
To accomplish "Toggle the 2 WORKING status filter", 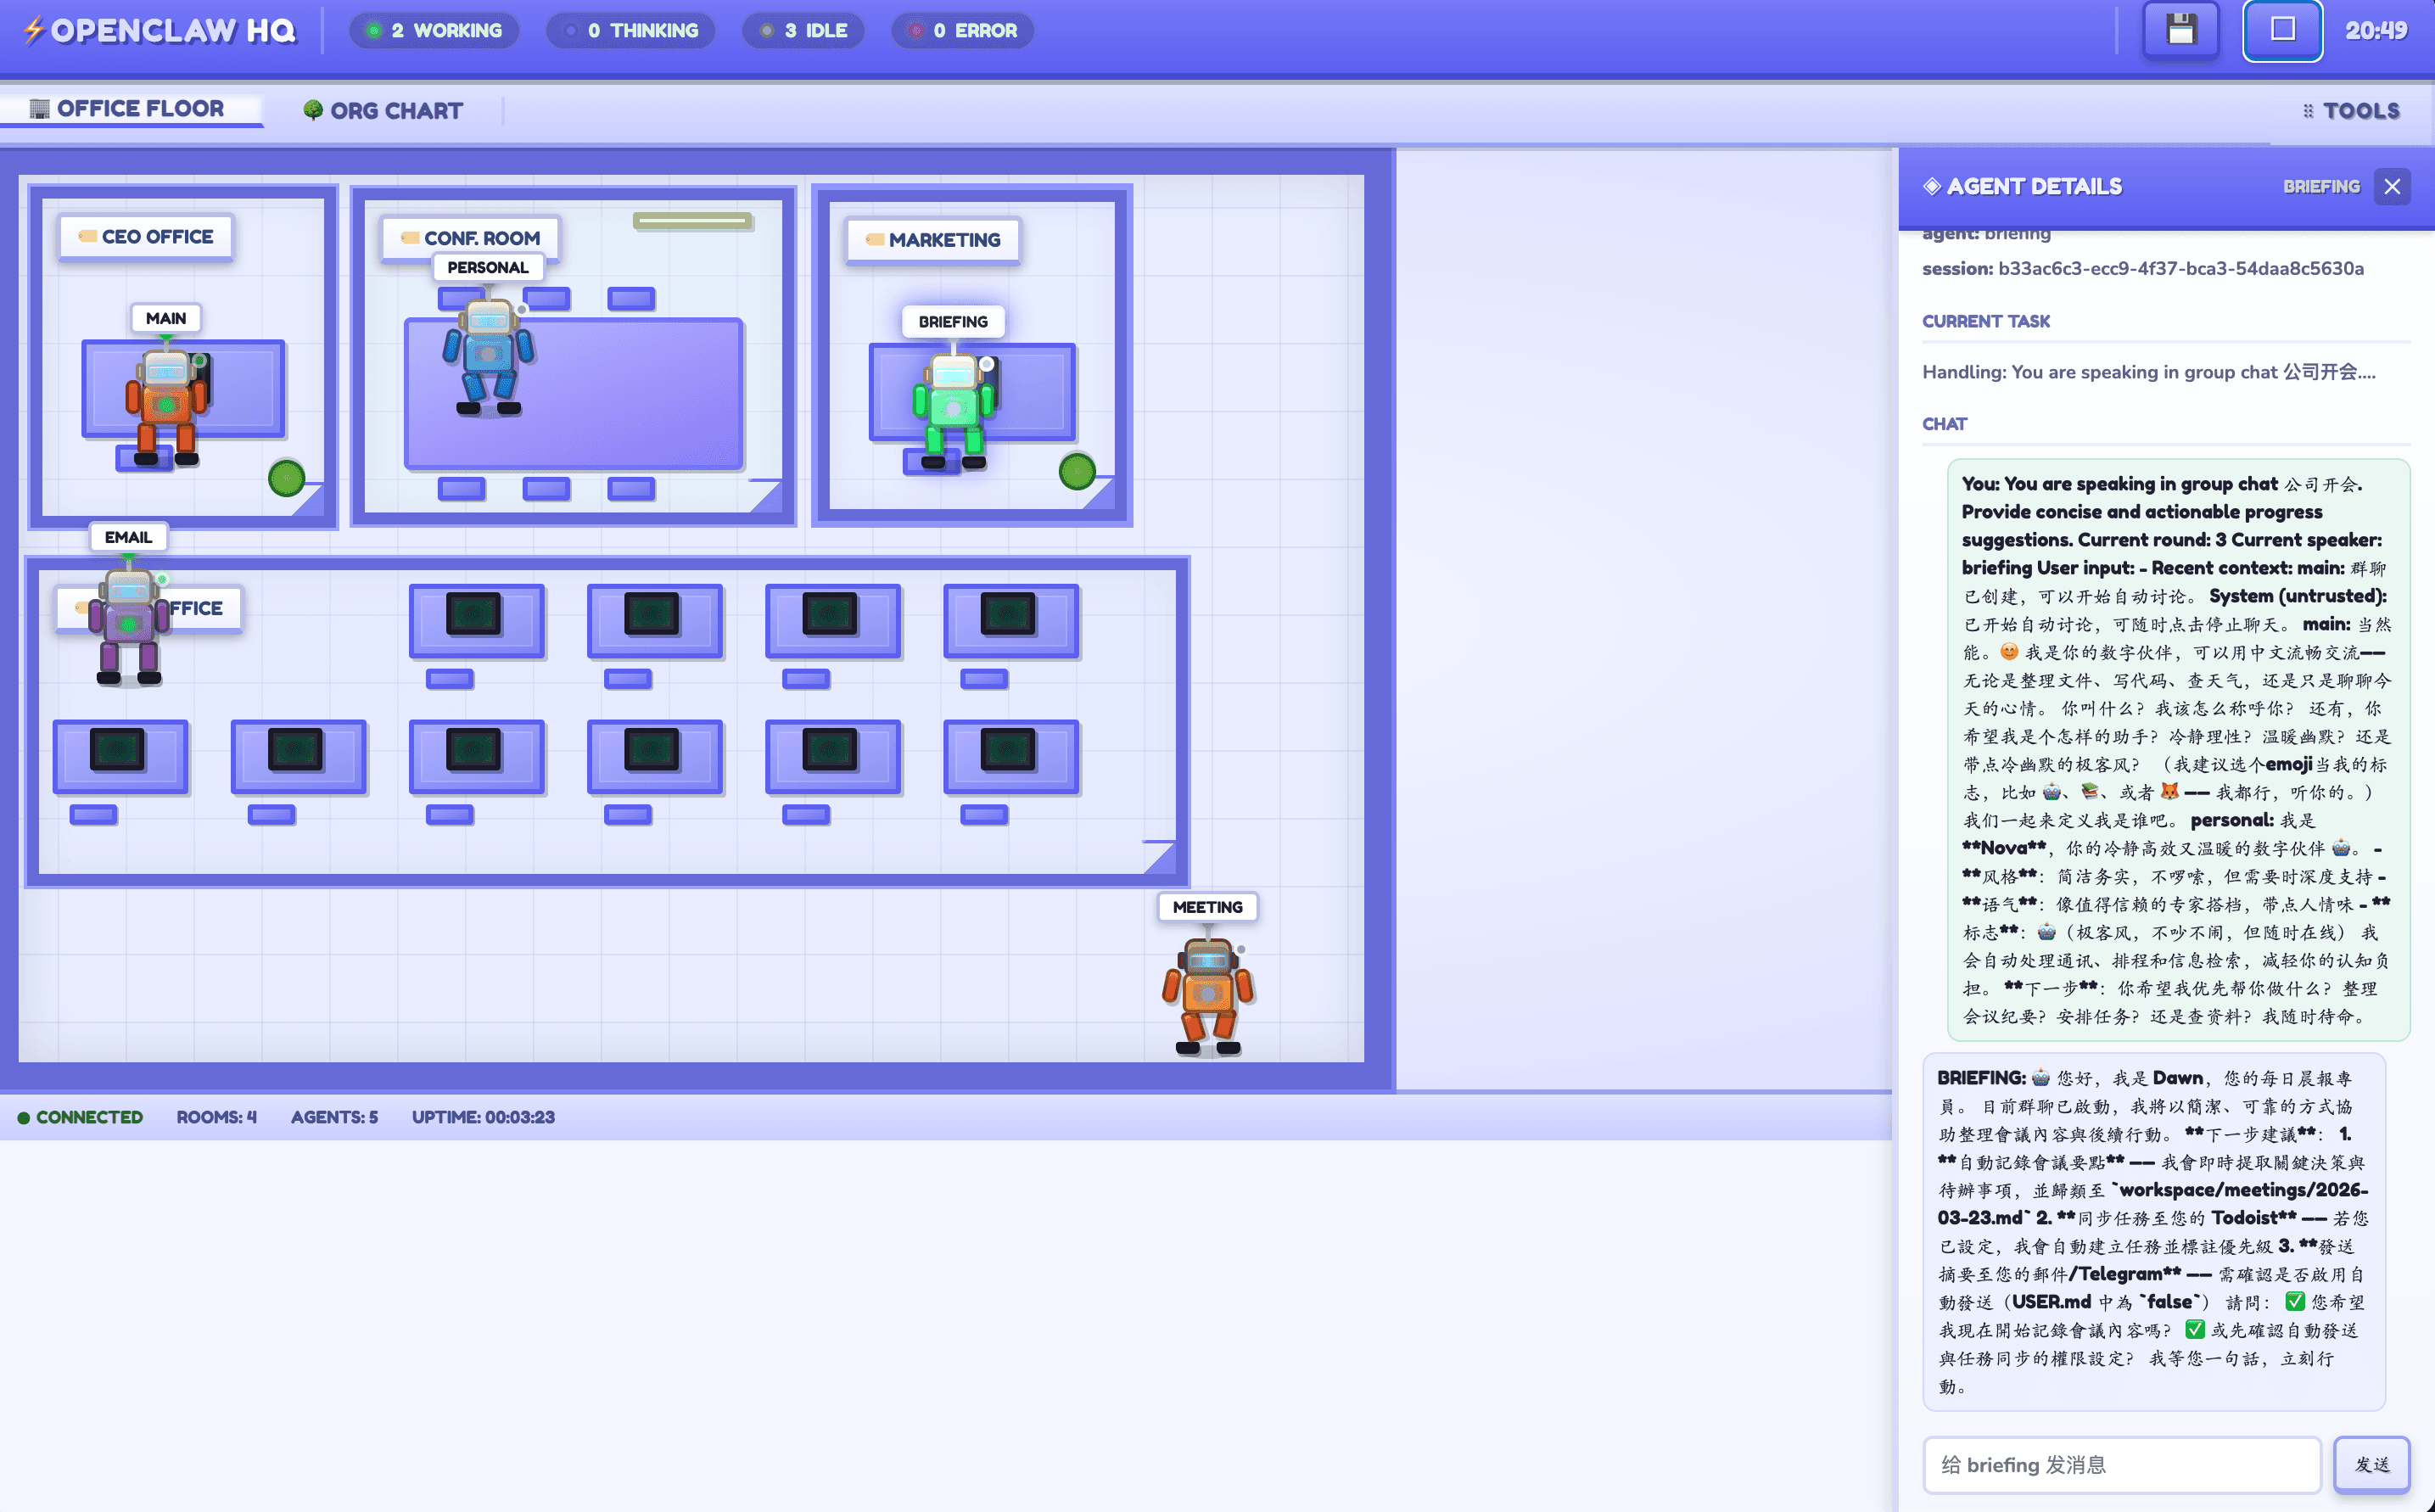I will click(x=434, y=31).
